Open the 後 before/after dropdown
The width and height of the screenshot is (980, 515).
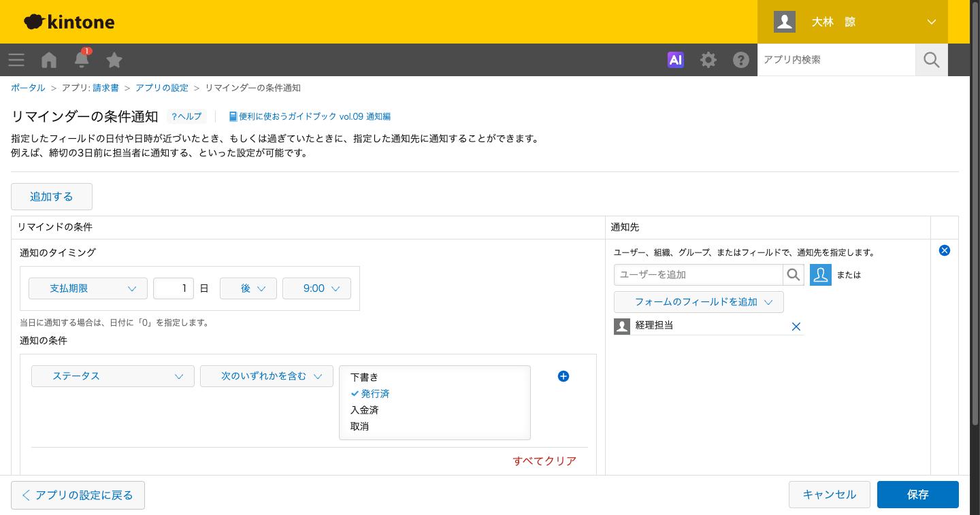tap(248, 288)
